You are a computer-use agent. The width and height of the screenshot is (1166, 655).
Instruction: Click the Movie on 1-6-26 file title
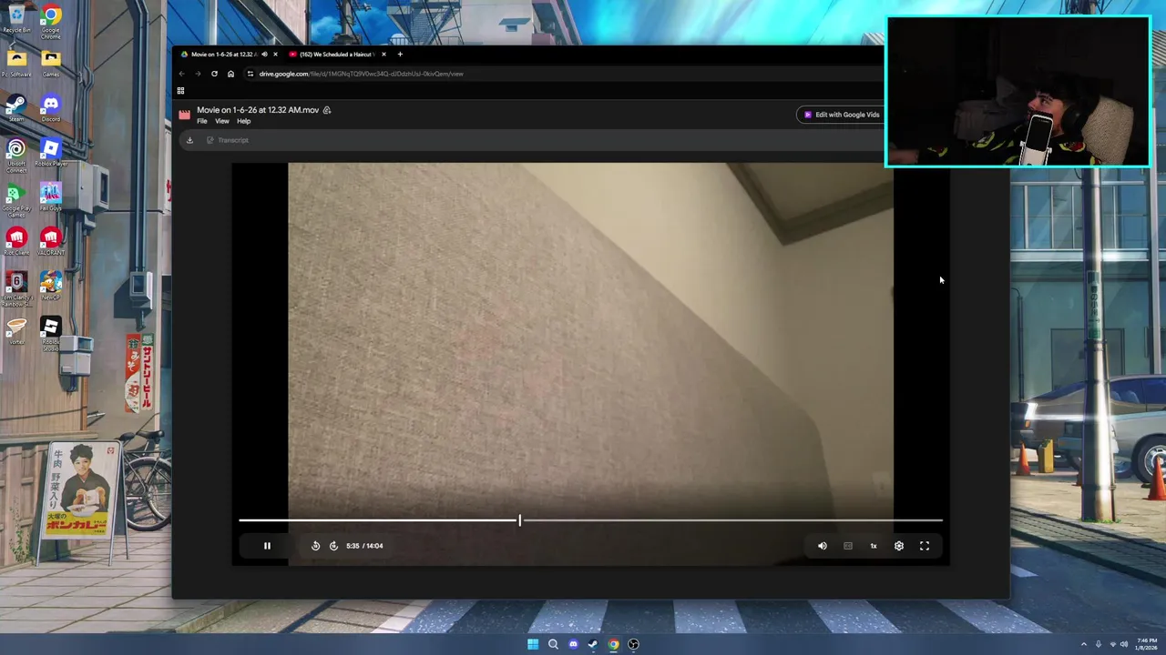[258, 110]
